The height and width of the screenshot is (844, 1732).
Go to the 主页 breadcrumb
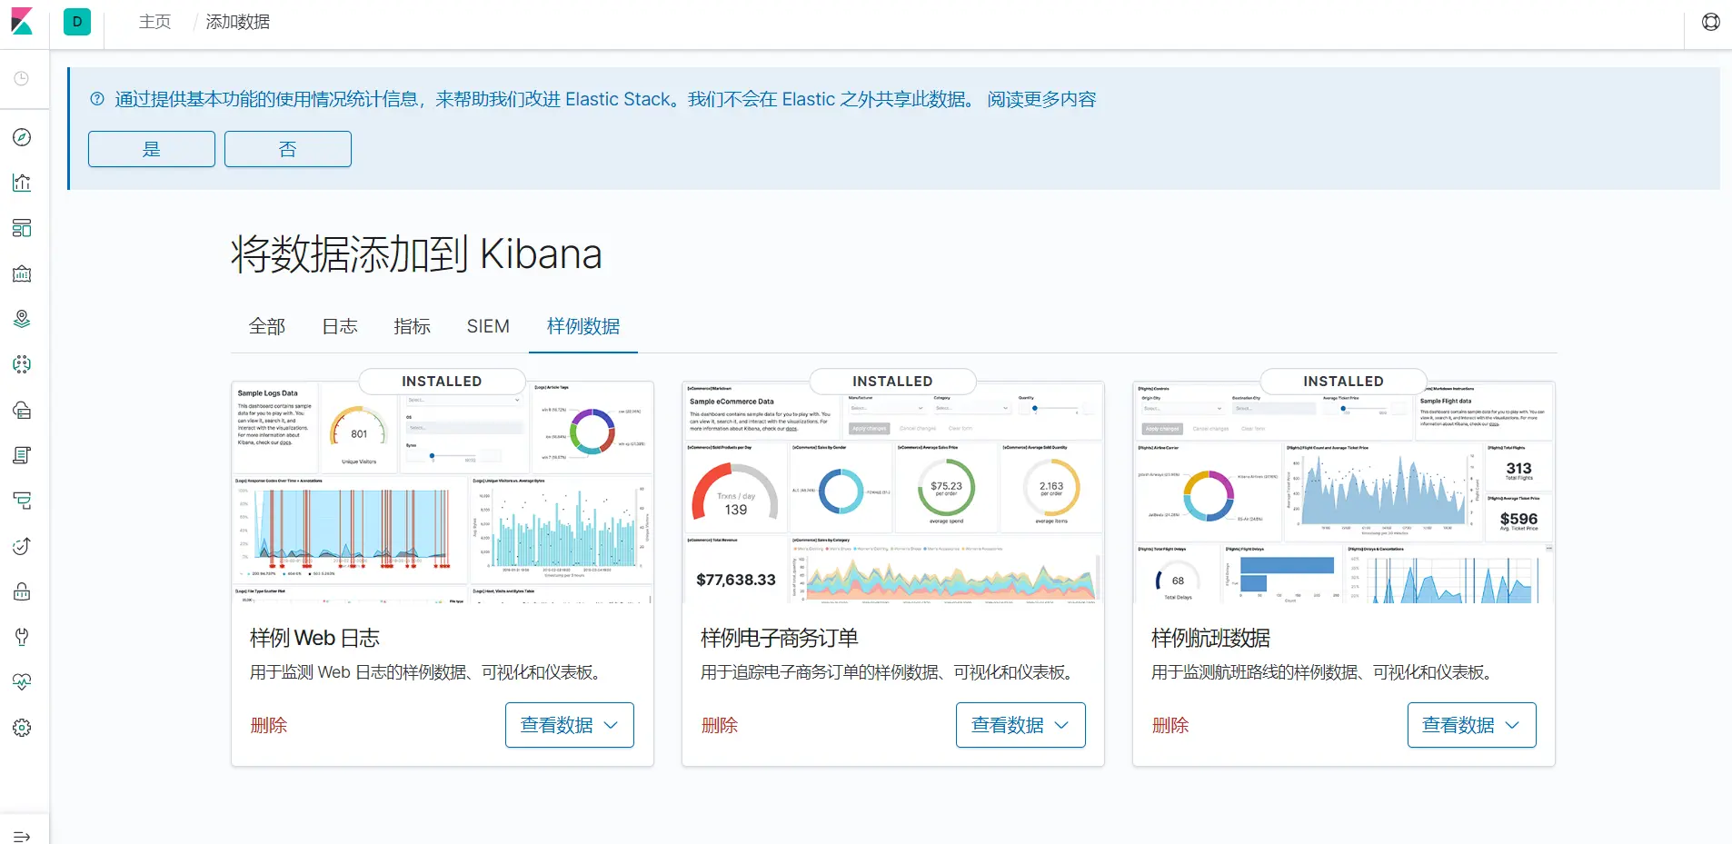pos(154,22)
